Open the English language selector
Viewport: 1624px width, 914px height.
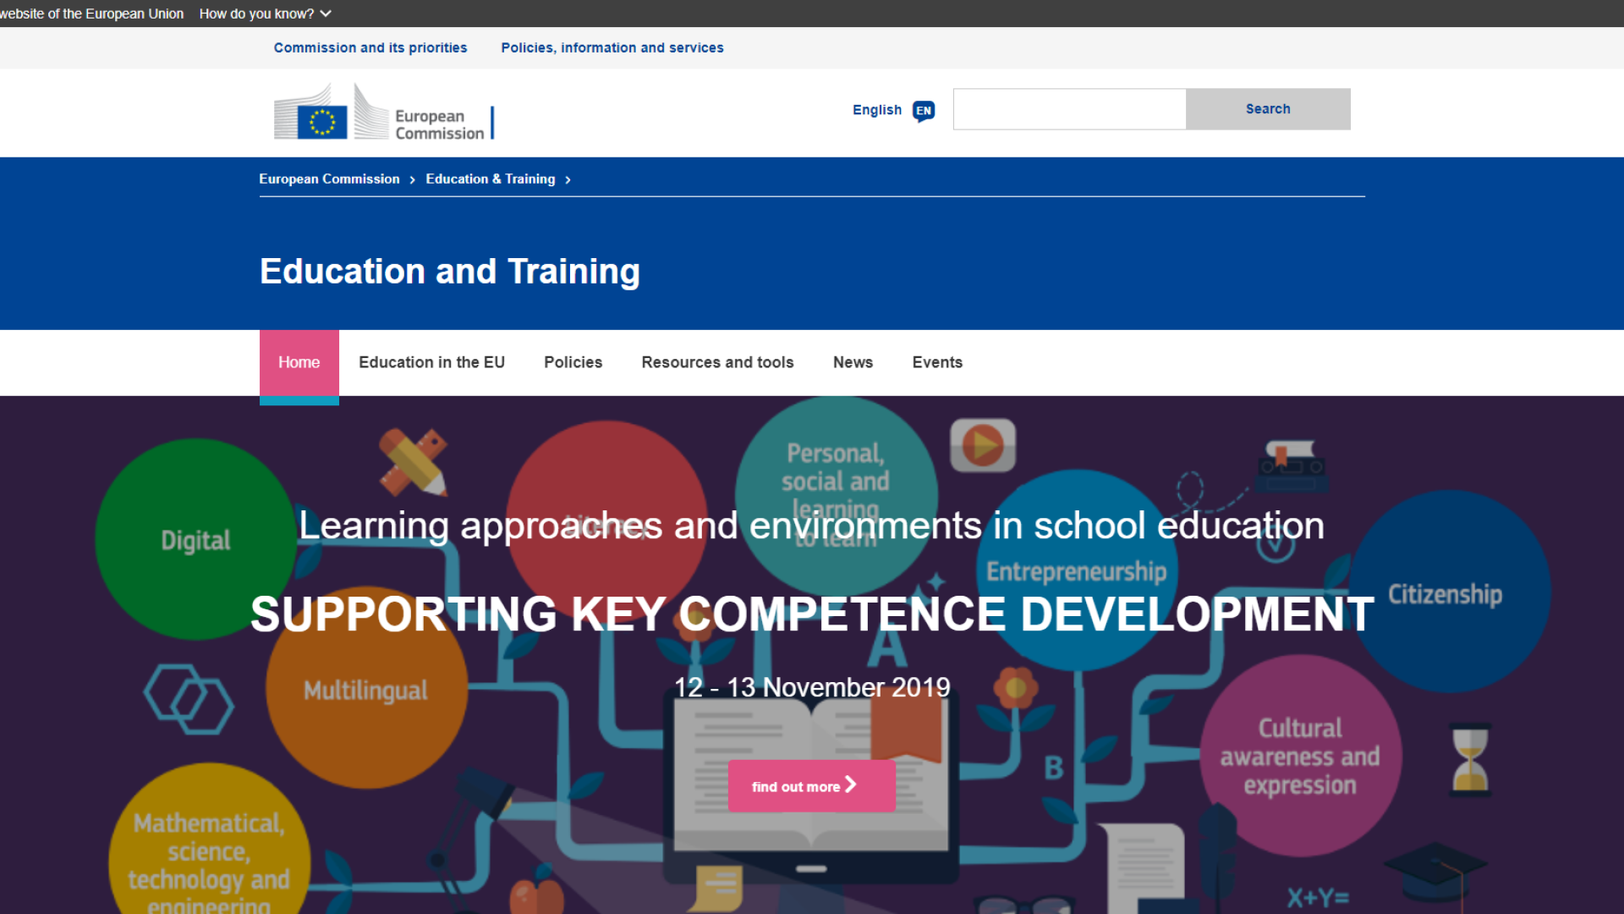pyautogui.click(x=877, y=110)
